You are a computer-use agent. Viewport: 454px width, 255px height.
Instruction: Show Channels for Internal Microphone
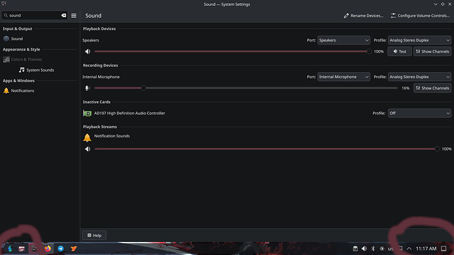432,88
